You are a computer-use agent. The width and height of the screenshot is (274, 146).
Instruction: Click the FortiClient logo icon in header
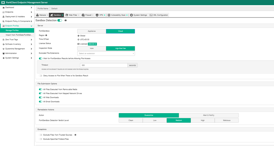coord(3,2)
